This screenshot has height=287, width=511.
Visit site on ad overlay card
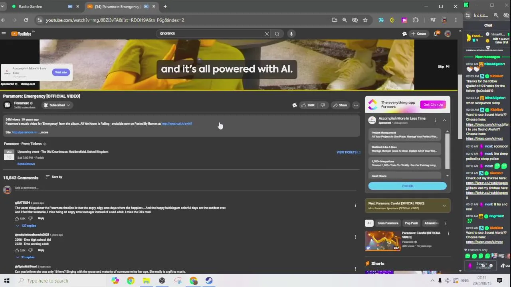61,72
